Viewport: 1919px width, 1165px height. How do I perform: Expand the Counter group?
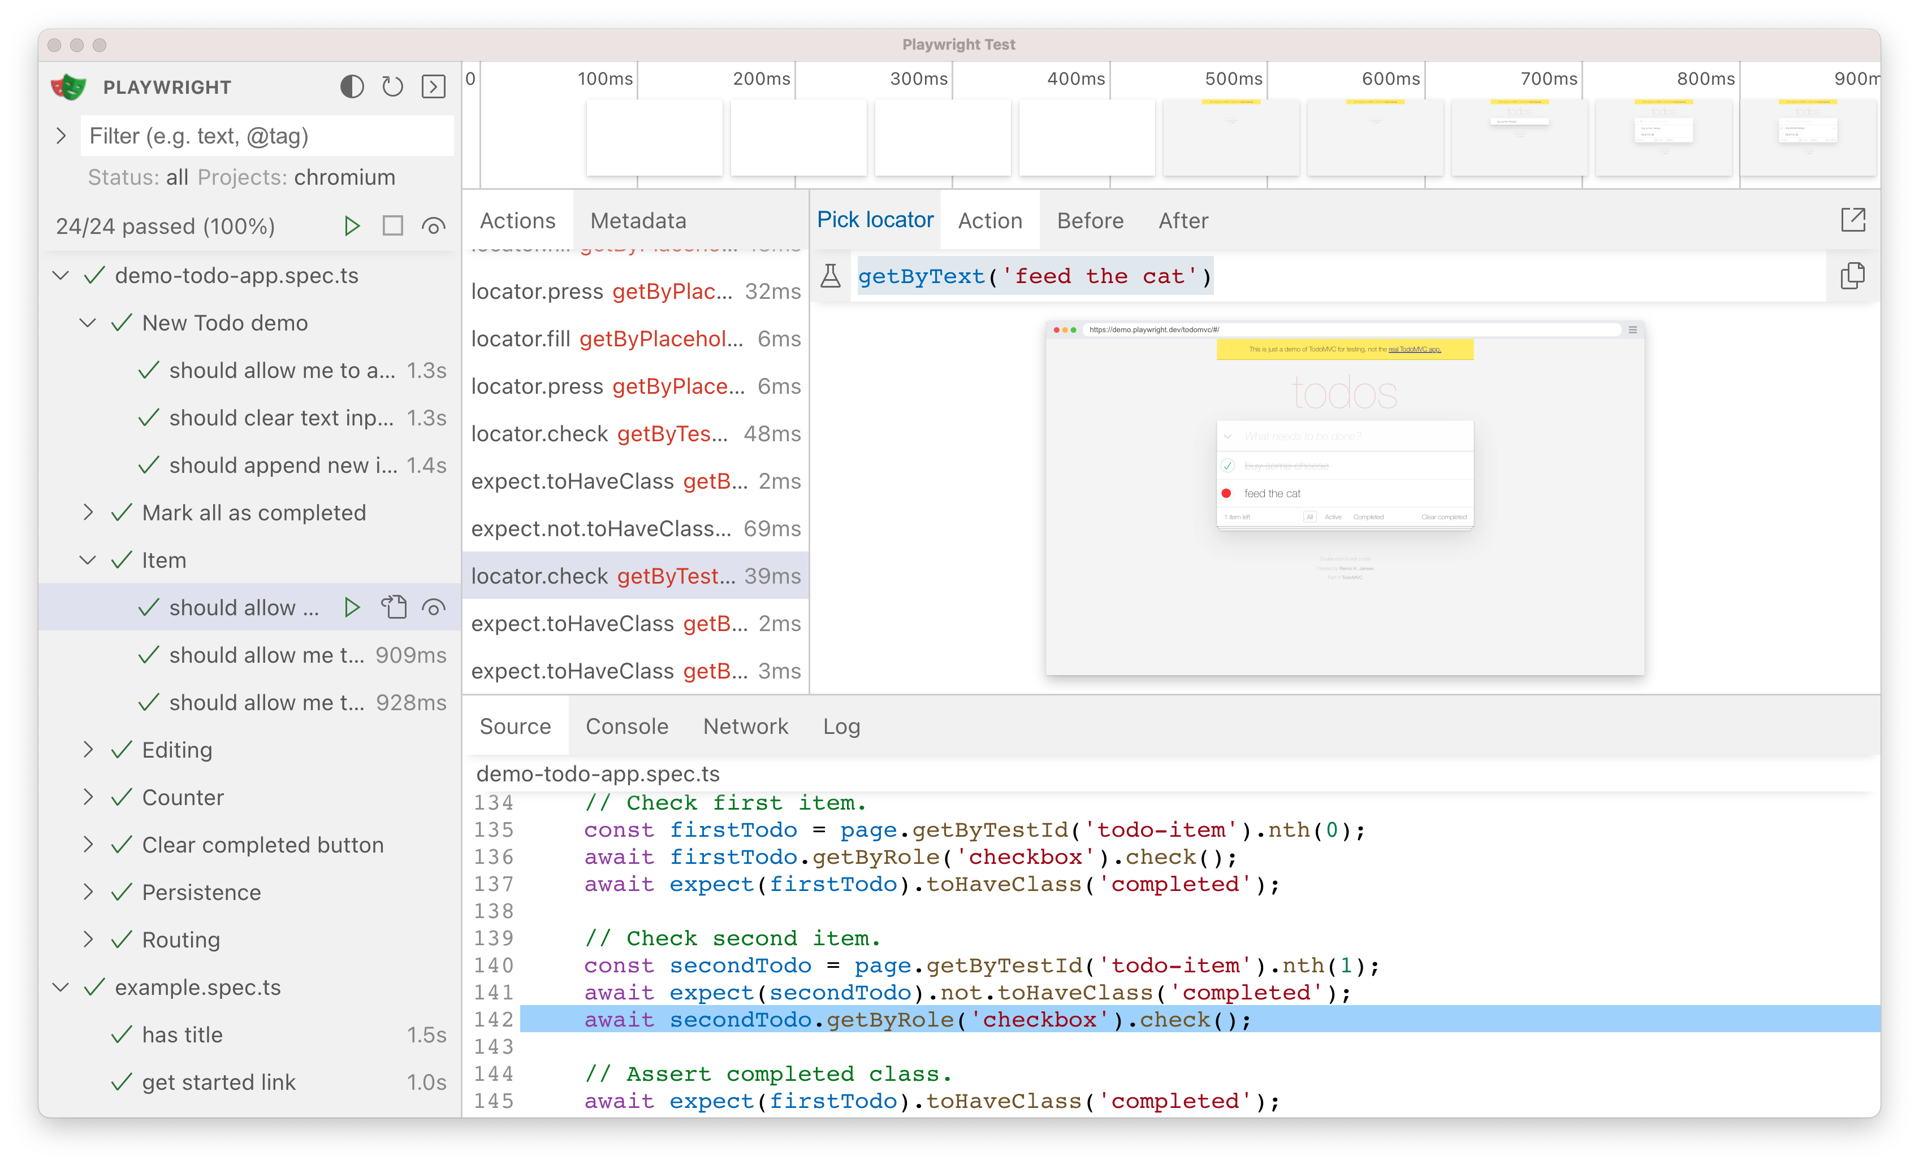pyautogui.click(x=88, y=797)
